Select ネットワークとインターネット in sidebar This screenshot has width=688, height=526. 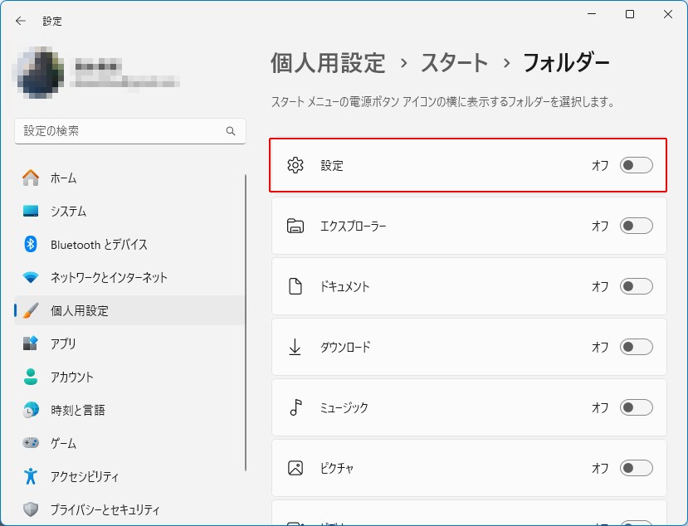point(129,277)
